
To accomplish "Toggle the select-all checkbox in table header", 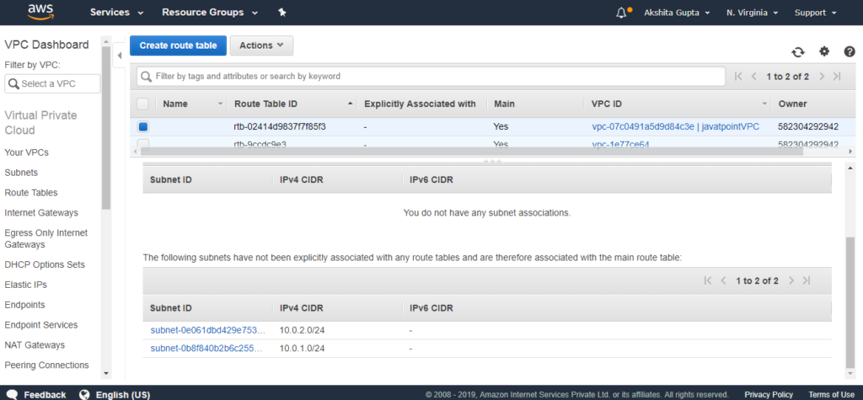I will pyautogui.click(x=142, y=104).
